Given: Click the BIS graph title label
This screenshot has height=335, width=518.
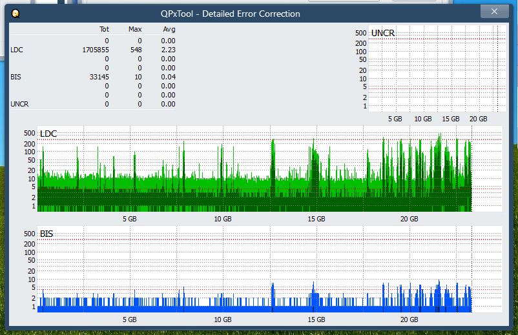Looking at the screenshot, I should pyautogui.click(x=47, y=234).
